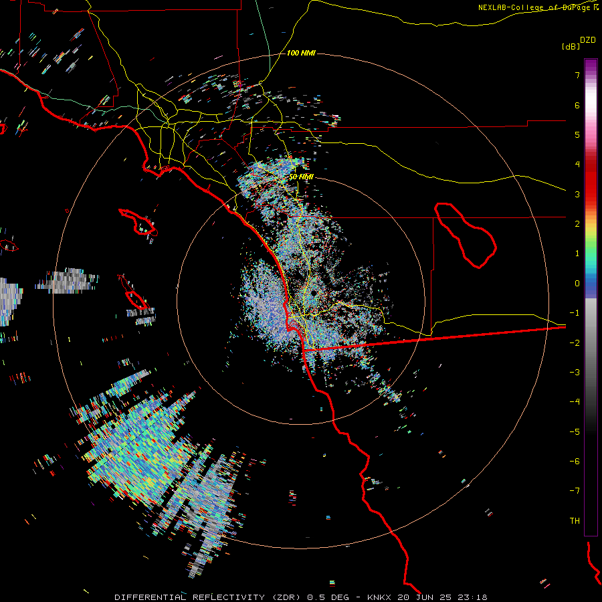Click the 1 value on the color scale

pyautogui.click(x=577, y=254)
